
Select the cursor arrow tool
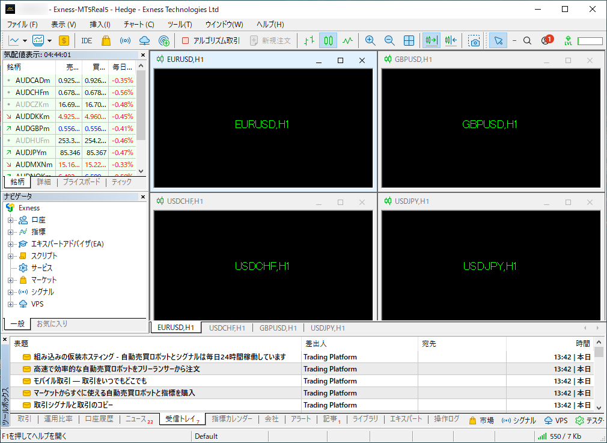tap(498, 41)
